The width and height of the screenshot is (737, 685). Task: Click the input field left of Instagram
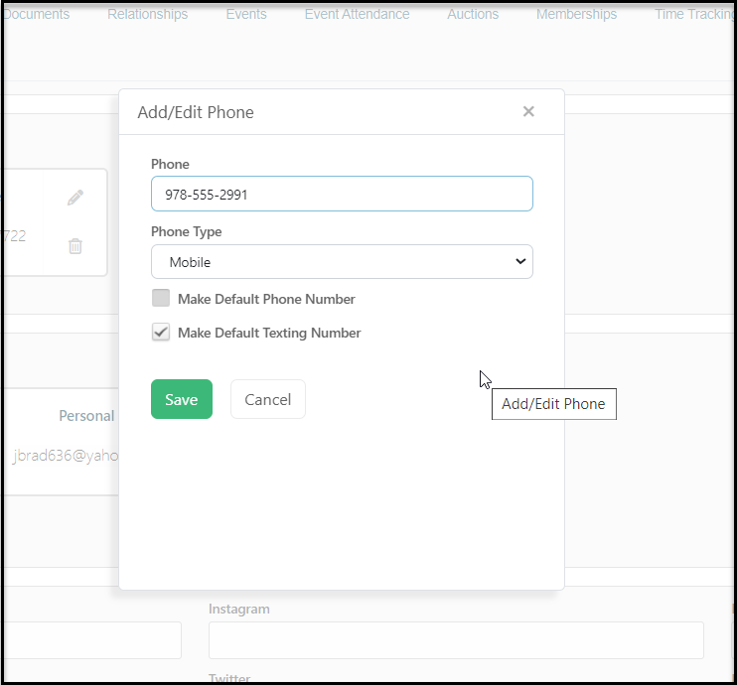[x=92, y=640]
